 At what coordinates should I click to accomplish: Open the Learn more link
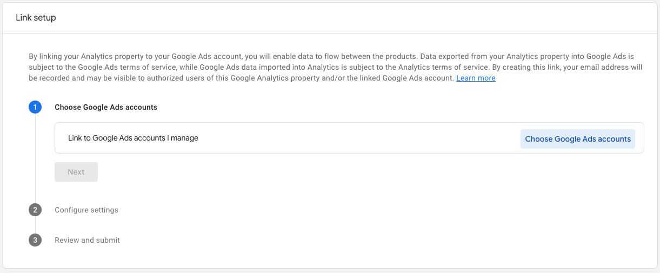click(x=476, y=78)
